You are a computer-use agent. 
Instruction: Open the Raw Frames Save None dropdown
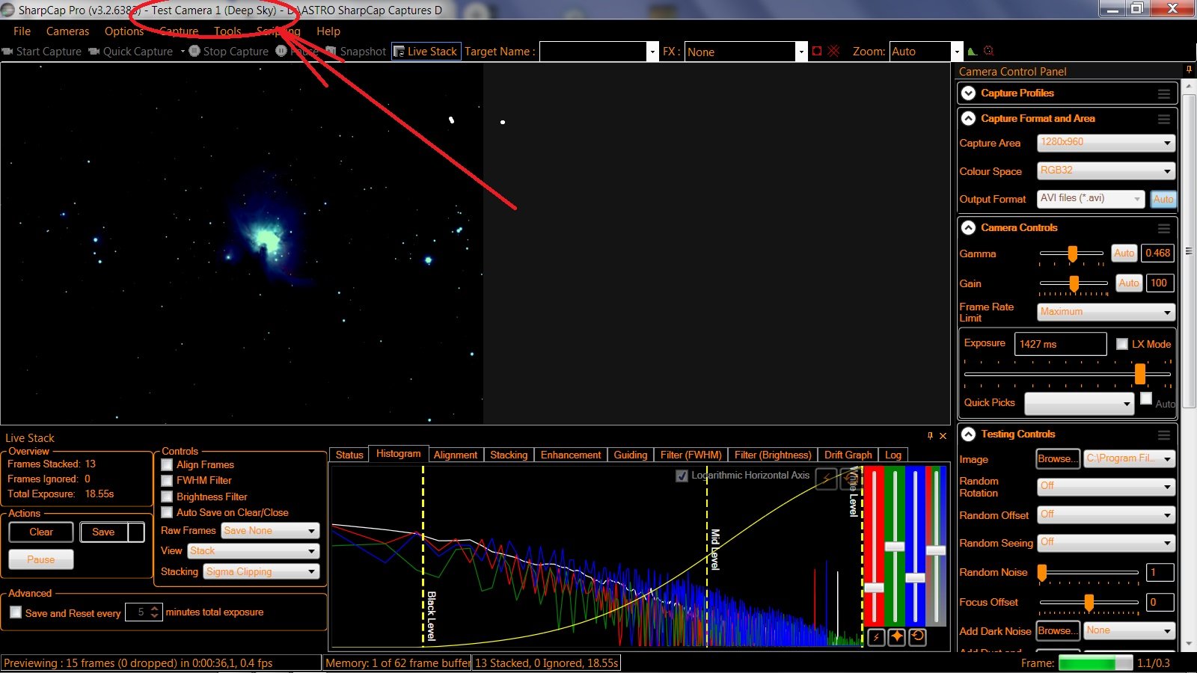(271, 531)
